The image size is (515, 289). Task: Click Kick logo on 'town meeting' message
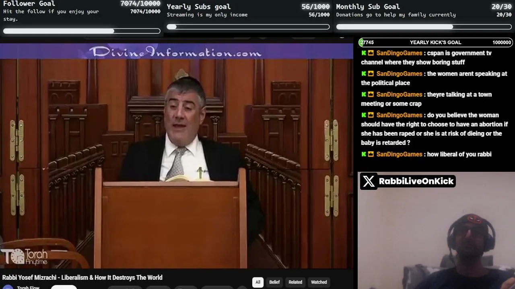(364, 95)
